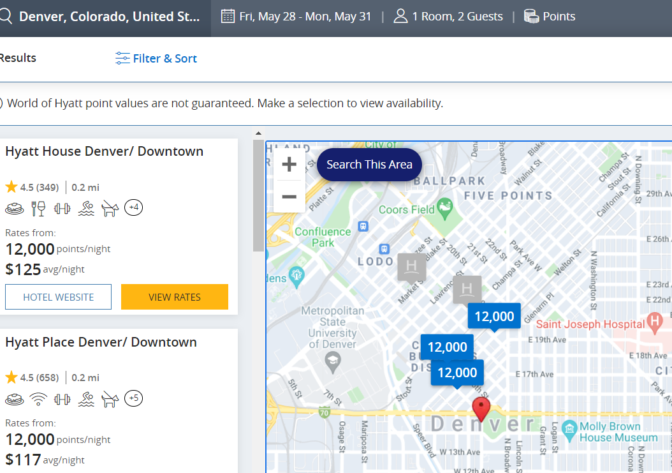Image resolution: width=672 pixels, height=473 pixels.
Task: Click Saint Joseph Hospital map marker
Action: tap(654, 324)
